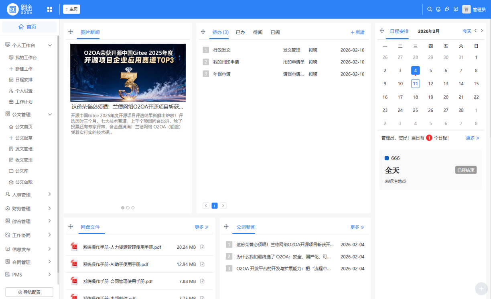Click 新建 link in the to-do panel
This screenshot has height=299, width=491.
point(357,32)
